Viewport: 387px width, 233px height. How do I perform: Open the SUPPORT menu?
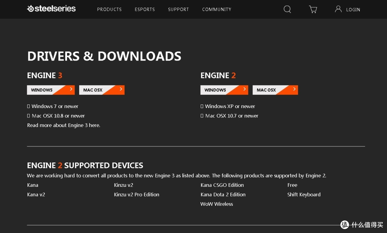[178, 9]
